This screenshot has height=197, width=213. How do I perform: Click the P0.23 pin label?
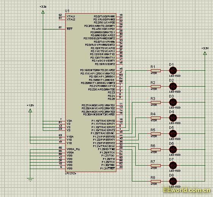click(111, 93)
